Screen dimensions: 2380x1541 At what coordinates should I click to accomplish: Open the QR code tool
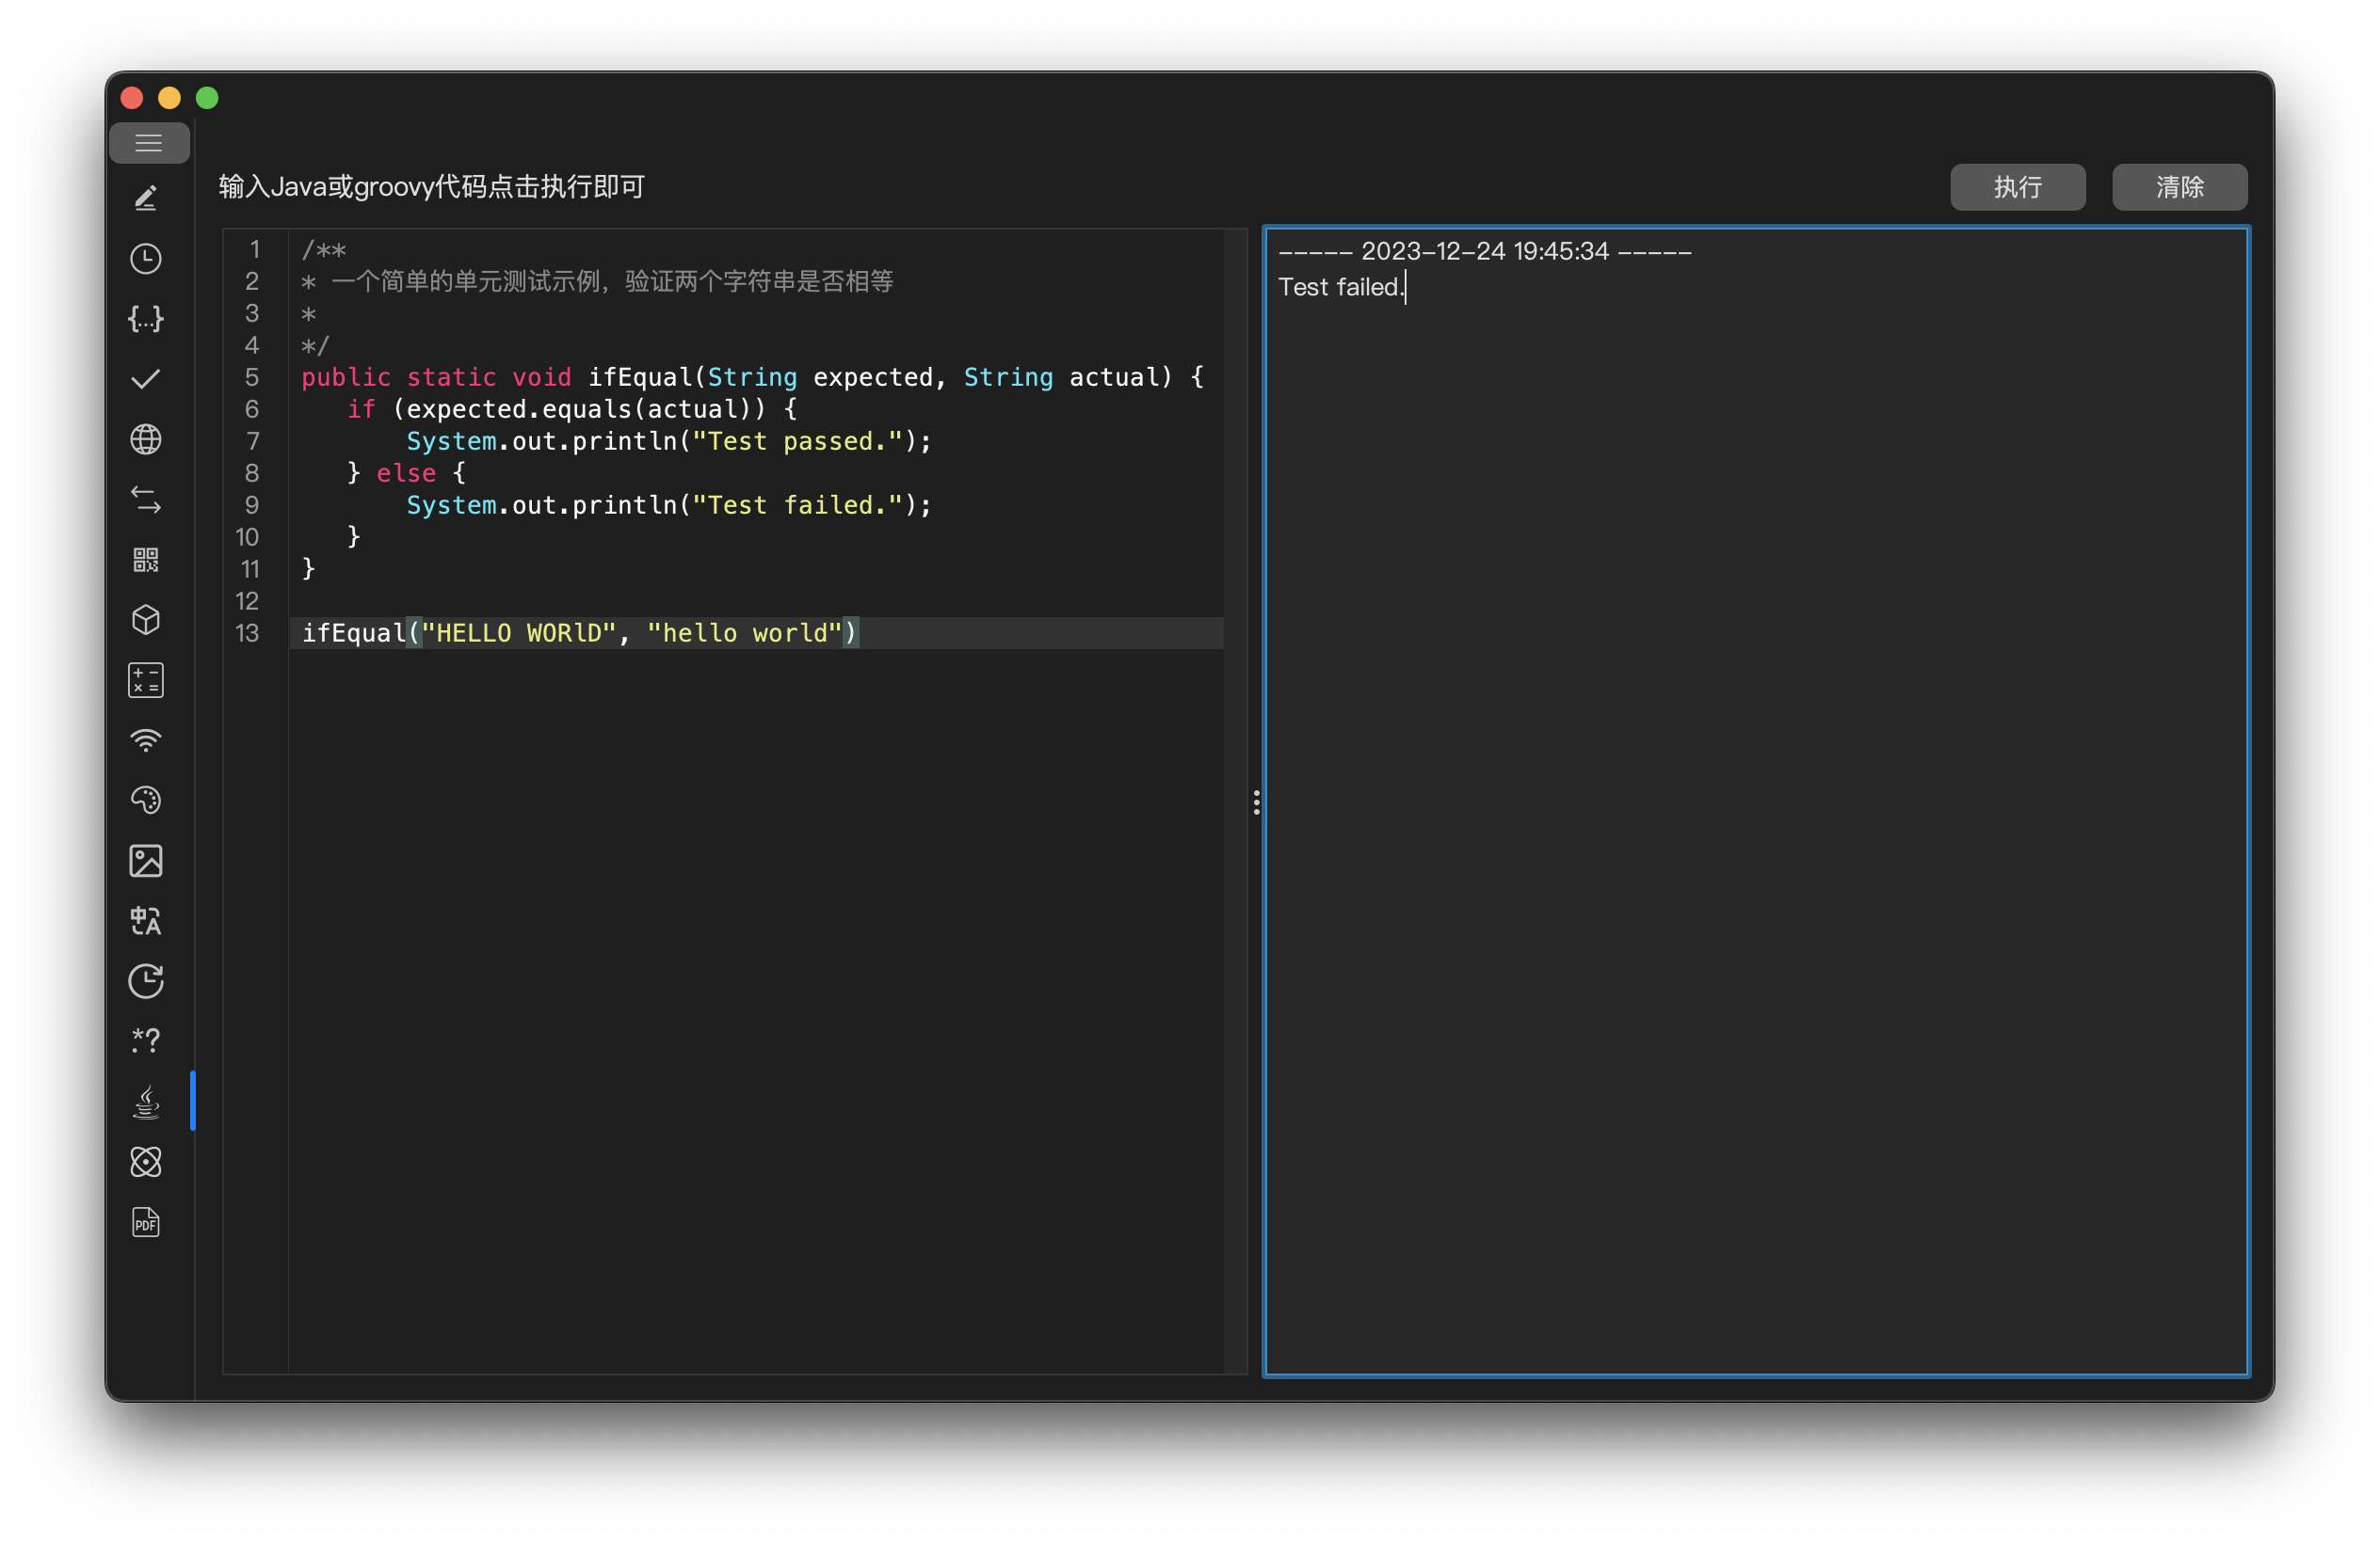146,560
